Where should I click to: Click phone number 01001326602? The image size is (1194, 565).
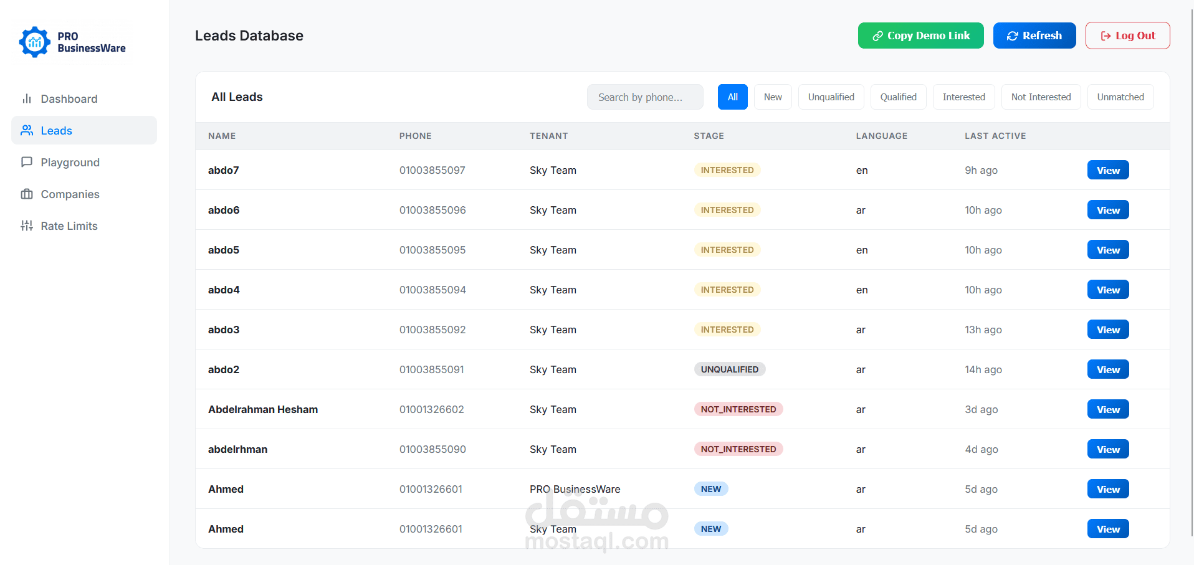(432, 409)
